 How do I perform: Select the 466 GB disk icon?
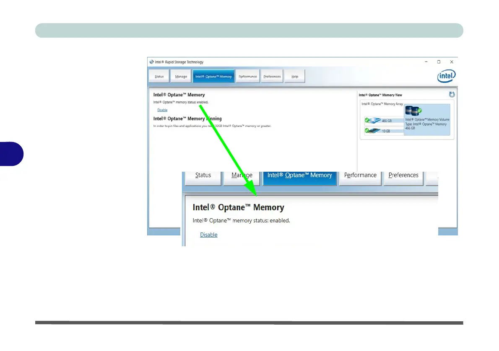[x=373, y=121]
